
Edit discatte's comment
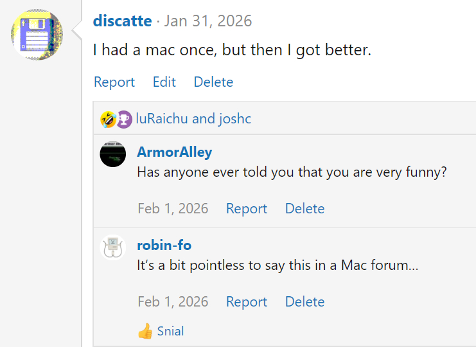164,82
